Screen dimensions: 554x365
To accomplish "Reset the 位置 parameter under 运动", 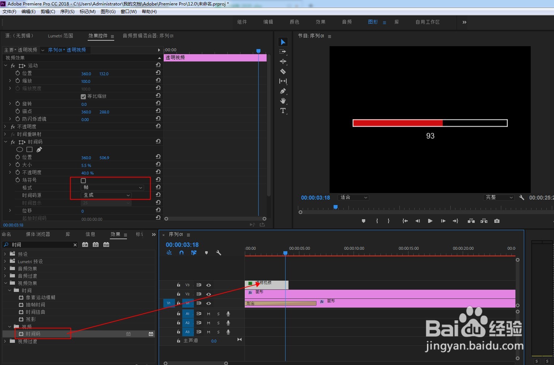I will (158, 73).
